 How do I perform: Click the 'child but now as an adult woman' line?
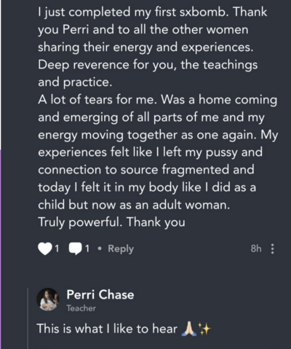(134, 205)
